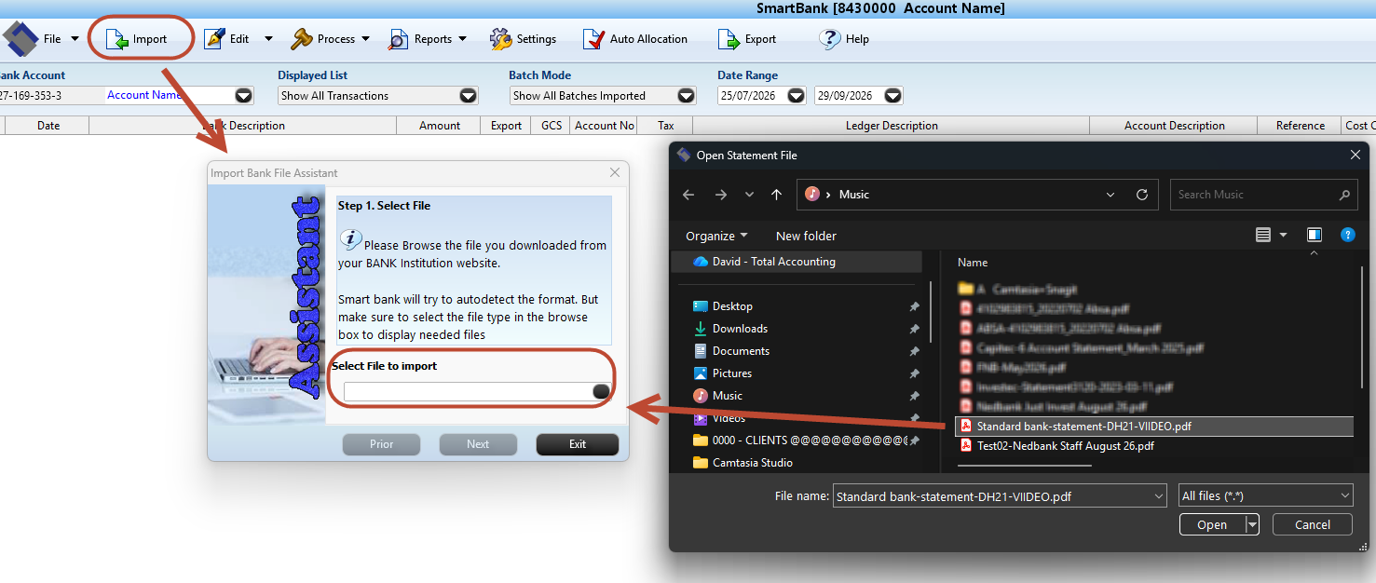Open the File menu
Viewport: 1376px width, 583px height.
(51, 39)
